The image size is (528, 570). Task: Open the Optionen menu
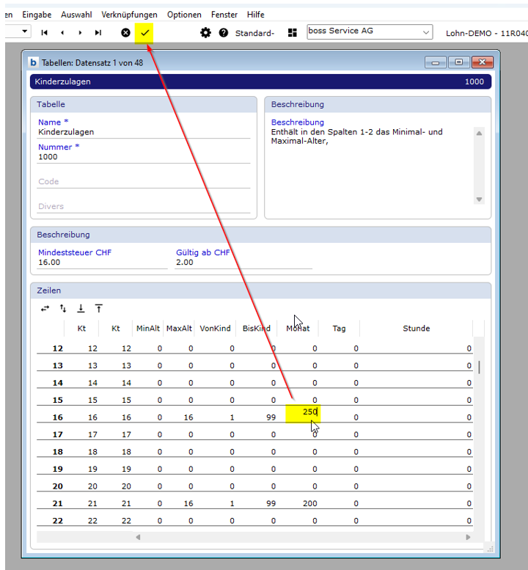point(184,15)
